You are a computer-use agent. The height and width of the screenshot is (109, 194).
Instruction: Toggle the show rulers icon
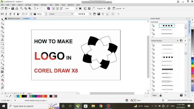(x=85, y=8)
